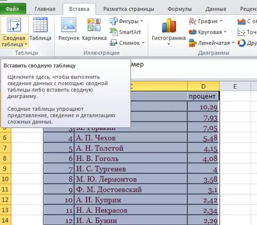Click cell with value 4,08
Image resolution: width=257 pixels, height=225 pixels.
(x=203, y=158)
